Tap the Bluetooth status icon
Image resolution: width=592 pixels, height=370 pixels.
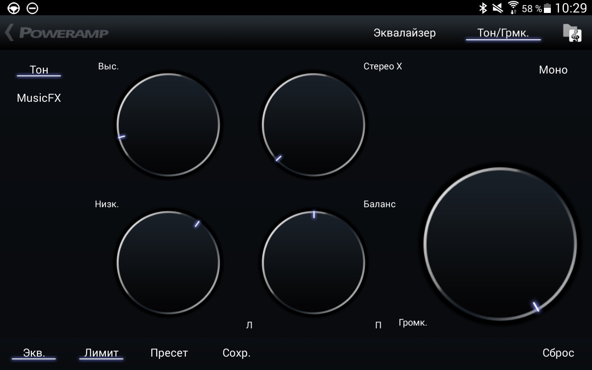(x=483, y=8)
